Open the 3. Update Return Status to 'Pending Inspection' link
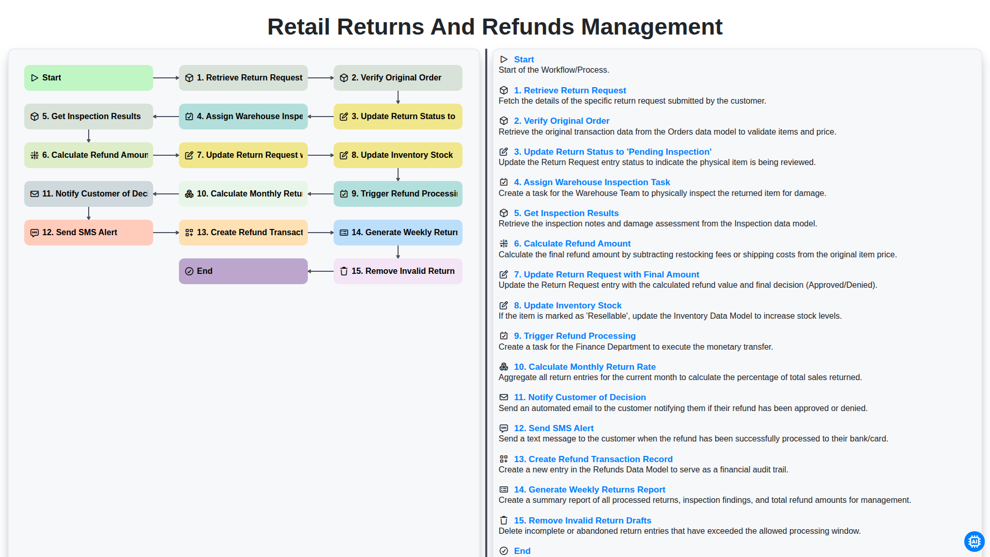This screenshot has height=557, width=990. 613,152
